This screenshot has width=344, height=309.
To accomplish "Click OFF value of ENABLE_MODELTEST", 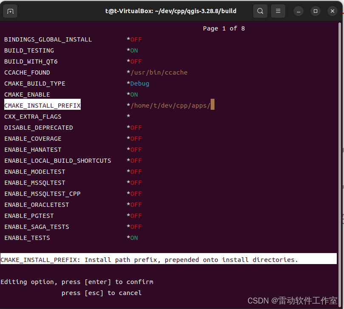I will (136, 172).
